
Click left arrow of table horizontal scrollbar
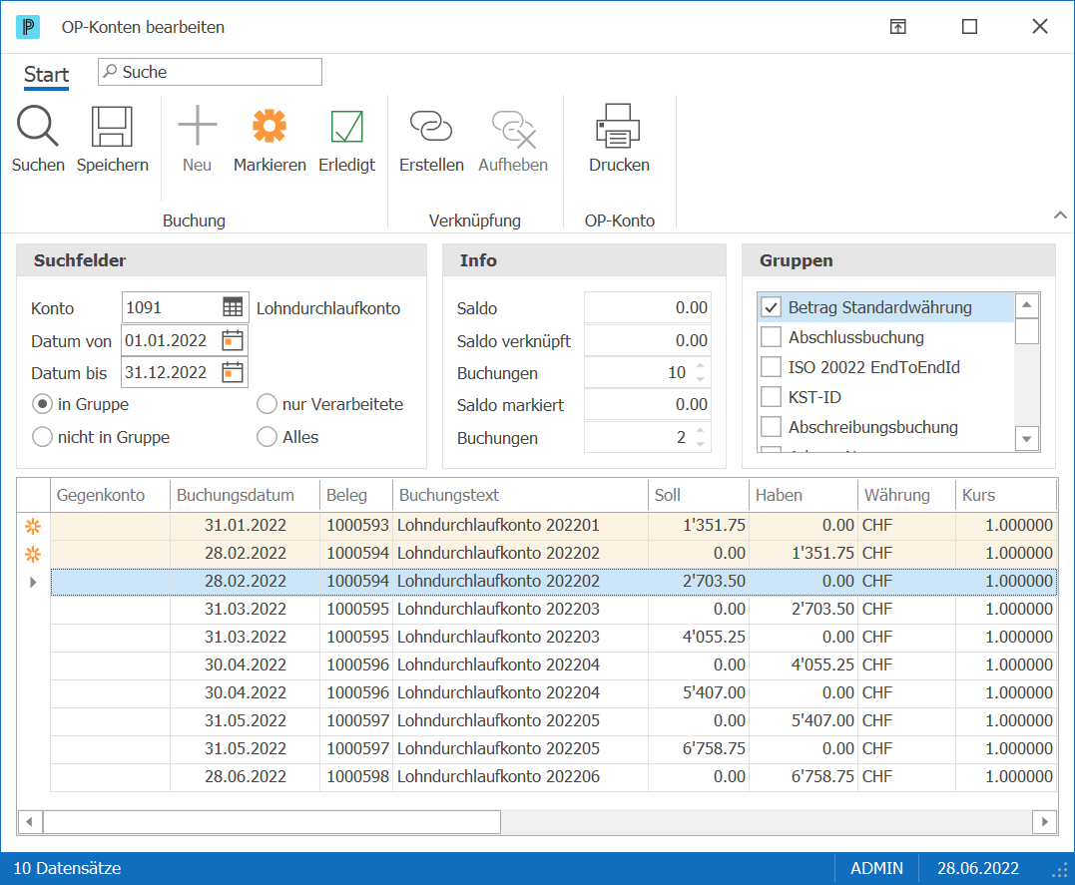click(x=30, y=821)
